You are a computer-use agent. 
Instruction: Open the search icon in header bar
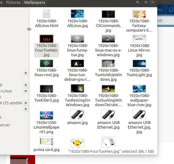[138, 2]
